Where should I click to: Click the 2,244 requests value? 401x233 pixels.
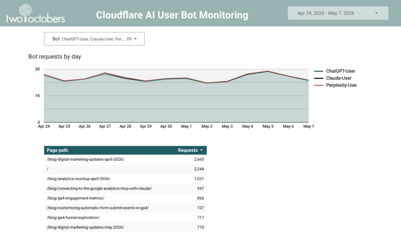pos(199,169)
